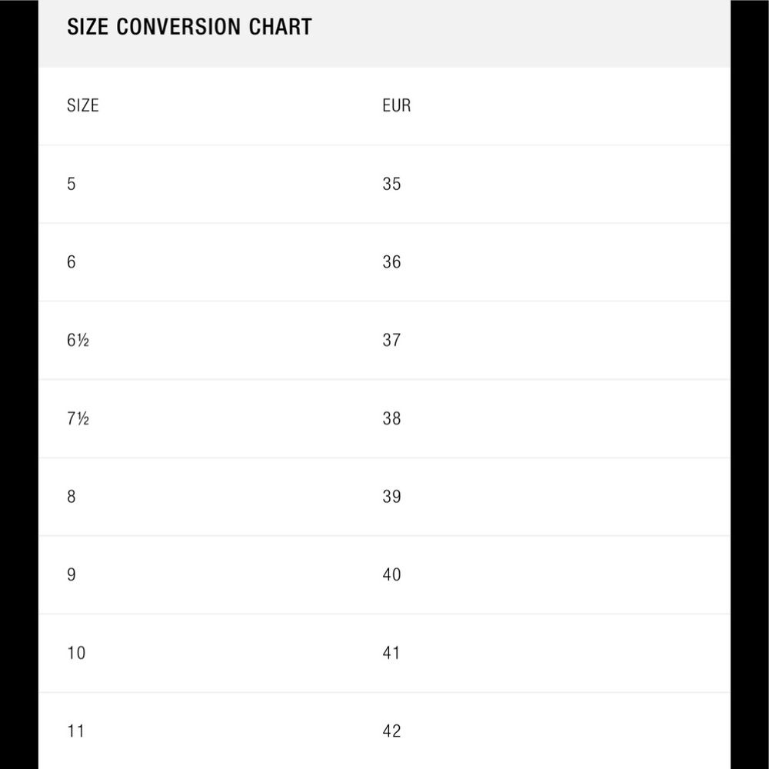Viewport: 769px width, 769px height.
Task: Click EUR value 39
Action: pyautogui.click(x=391, y=496)
